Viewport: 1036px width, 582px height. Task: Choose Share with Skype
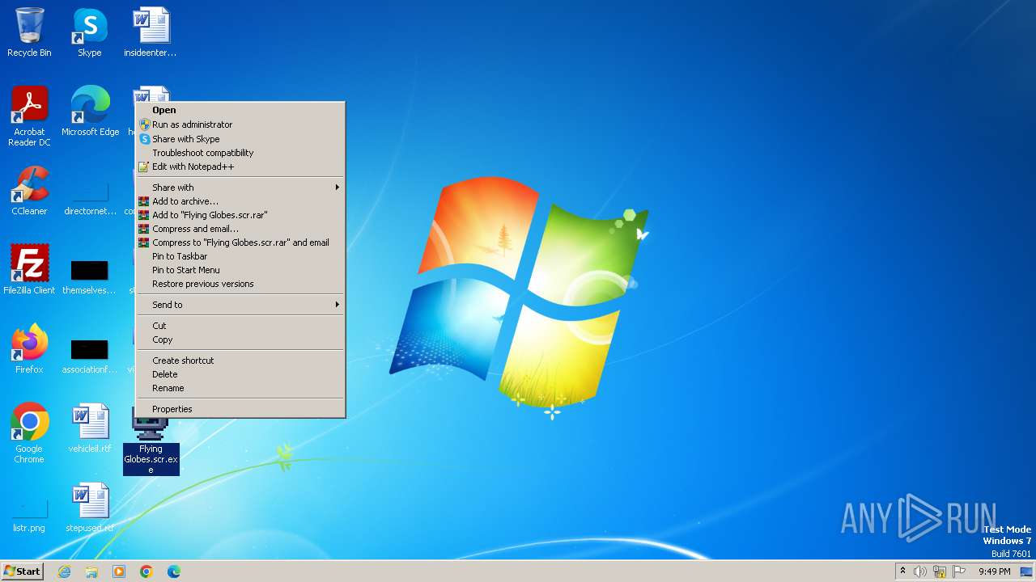(240, 139)
